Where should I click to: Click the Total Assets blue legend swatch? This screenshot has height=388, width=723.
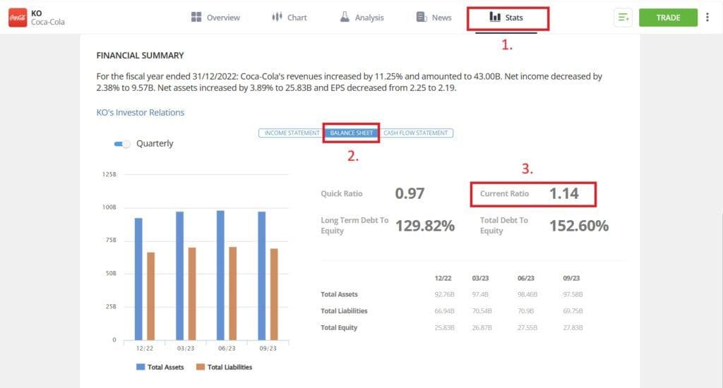click(x=140, y=367)
